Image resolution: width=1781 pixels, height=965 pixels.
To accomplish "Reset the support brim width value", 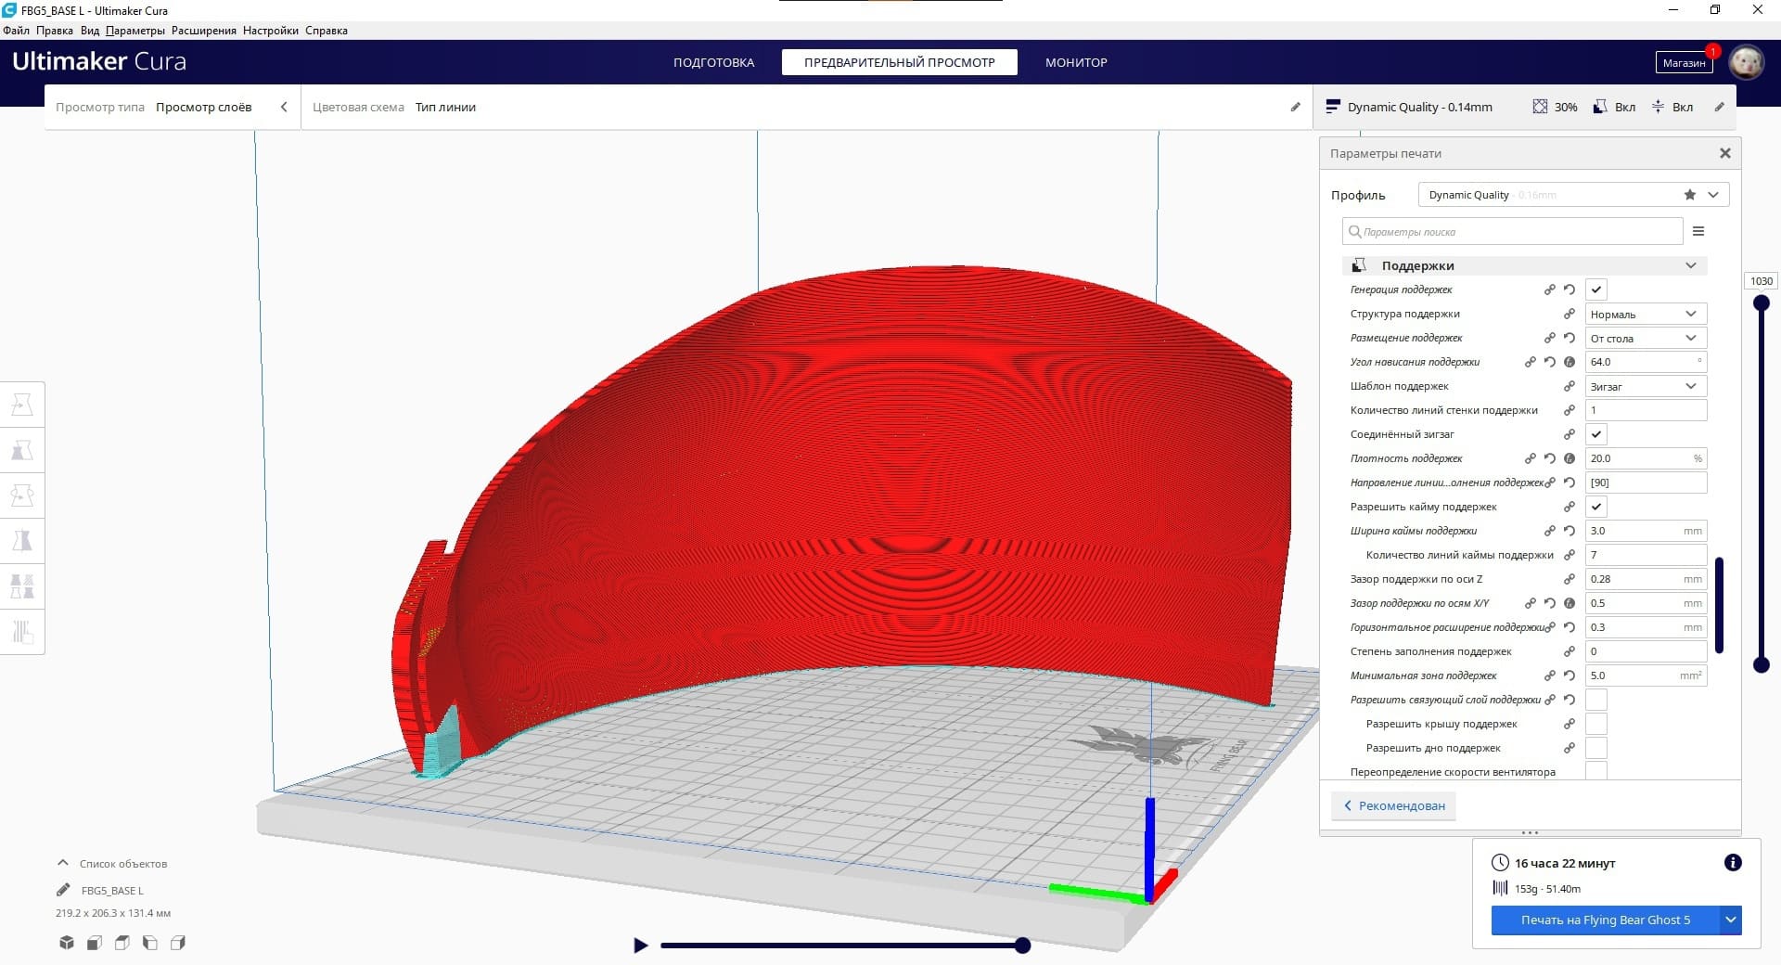I will point(1570,531).
